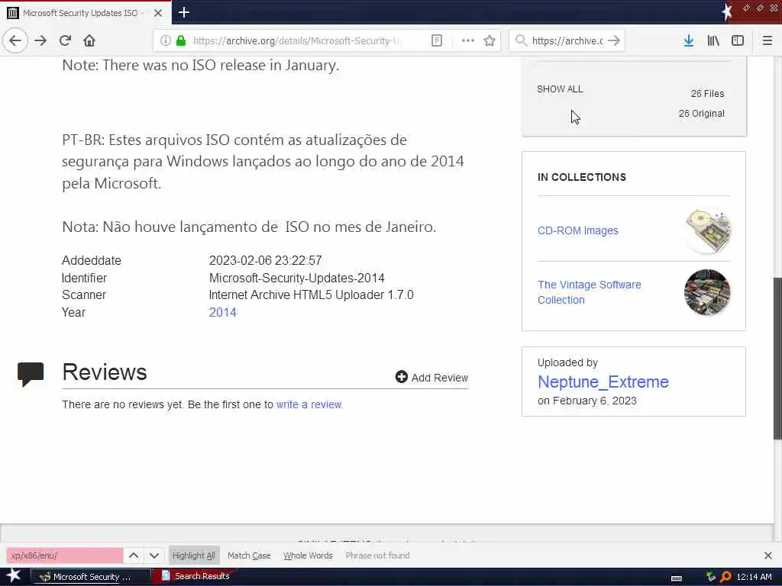Close the Microsoft Security Updates tab
Viewport: 782px width, 586px height.
coord(158,13)
